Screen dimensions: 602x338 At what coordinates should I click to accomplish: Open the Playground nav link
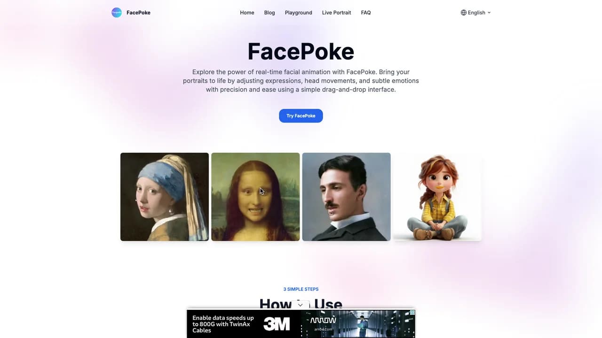click(298, 13)
